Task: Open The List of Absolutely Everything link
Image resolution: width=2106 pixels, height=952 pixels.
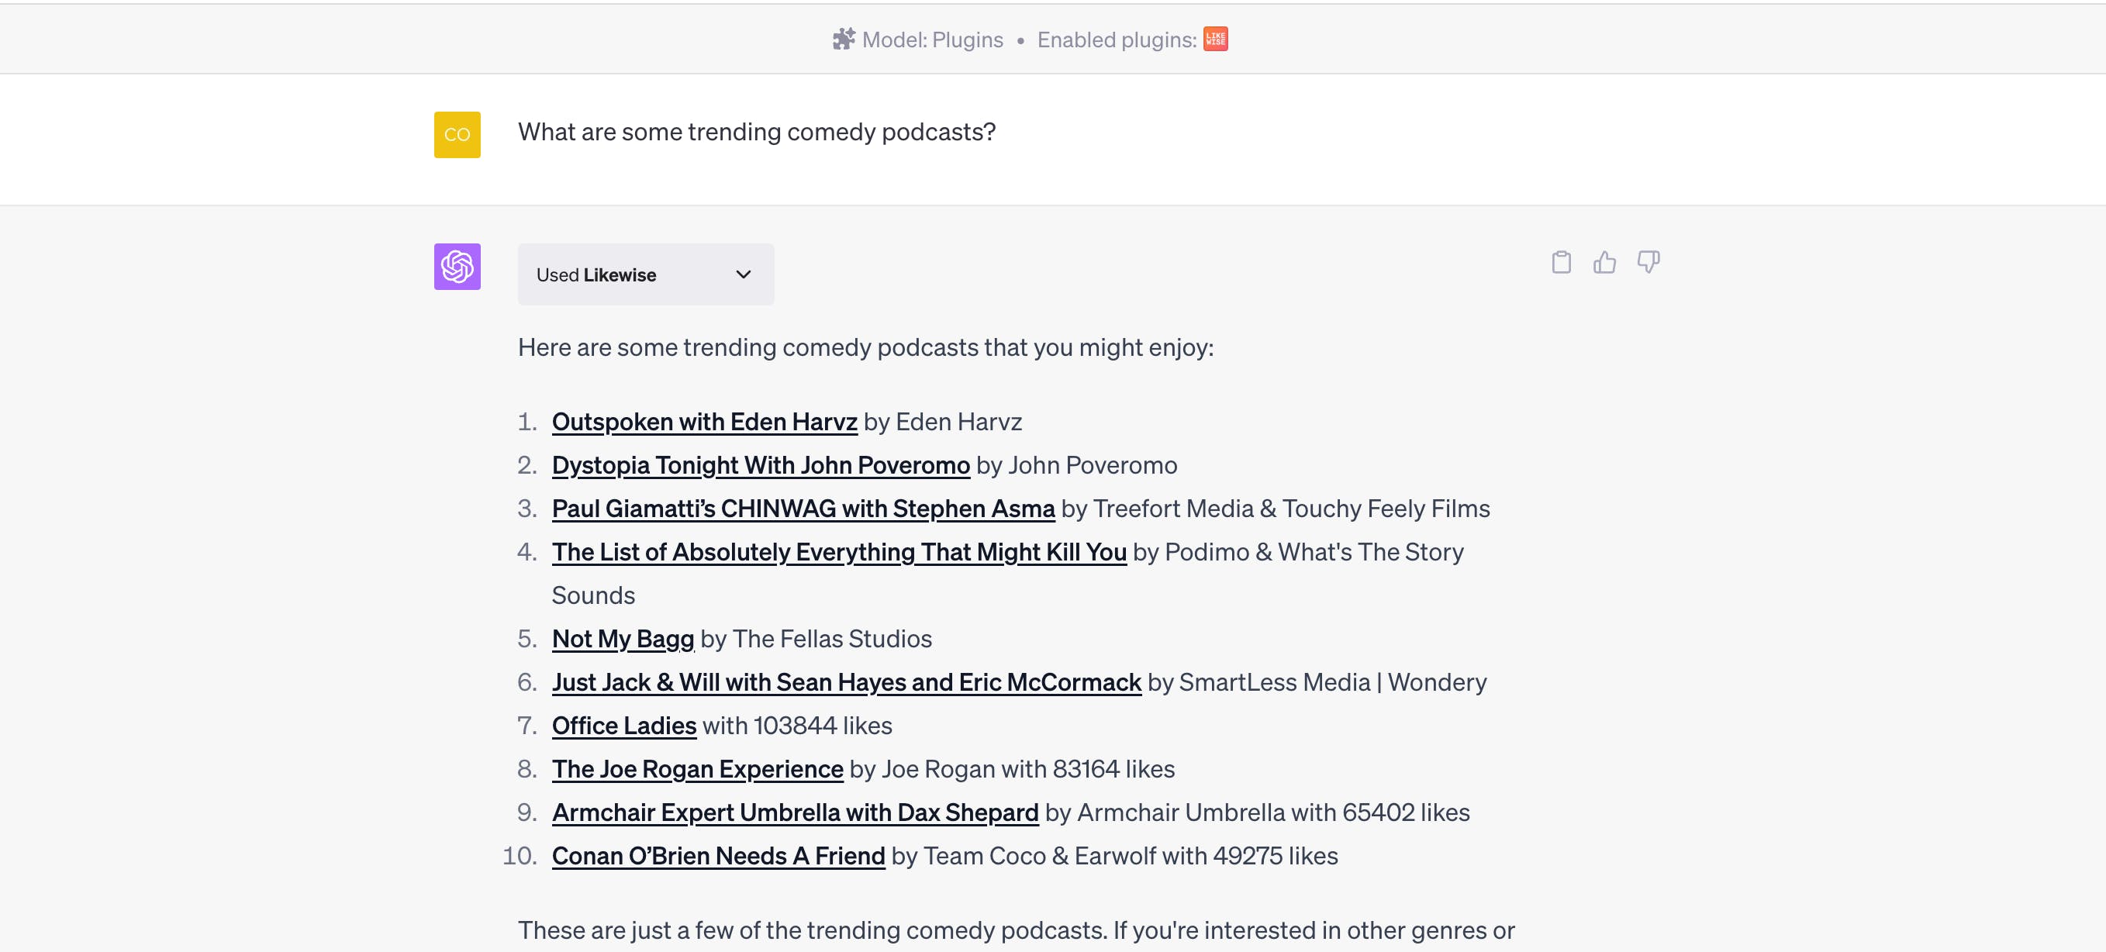Action: (x=839, y=552)
